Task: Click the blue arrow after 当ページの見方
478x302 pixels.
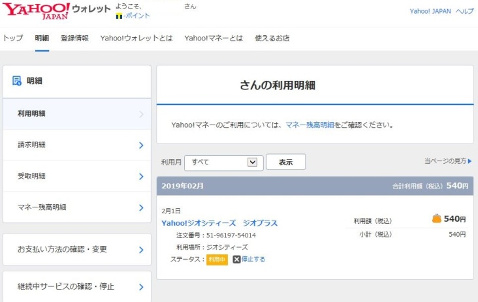Action: [470, 161]
